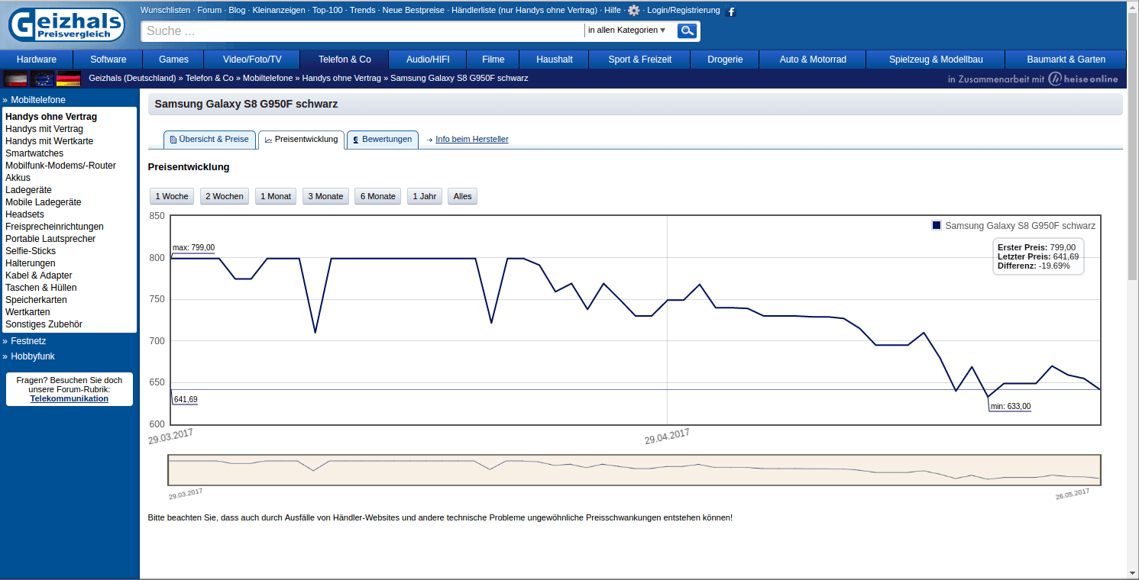This screenshot has height=580, width=1139.
Task: Show price history for 1 Woche
Action: click(x=172, y=196)
